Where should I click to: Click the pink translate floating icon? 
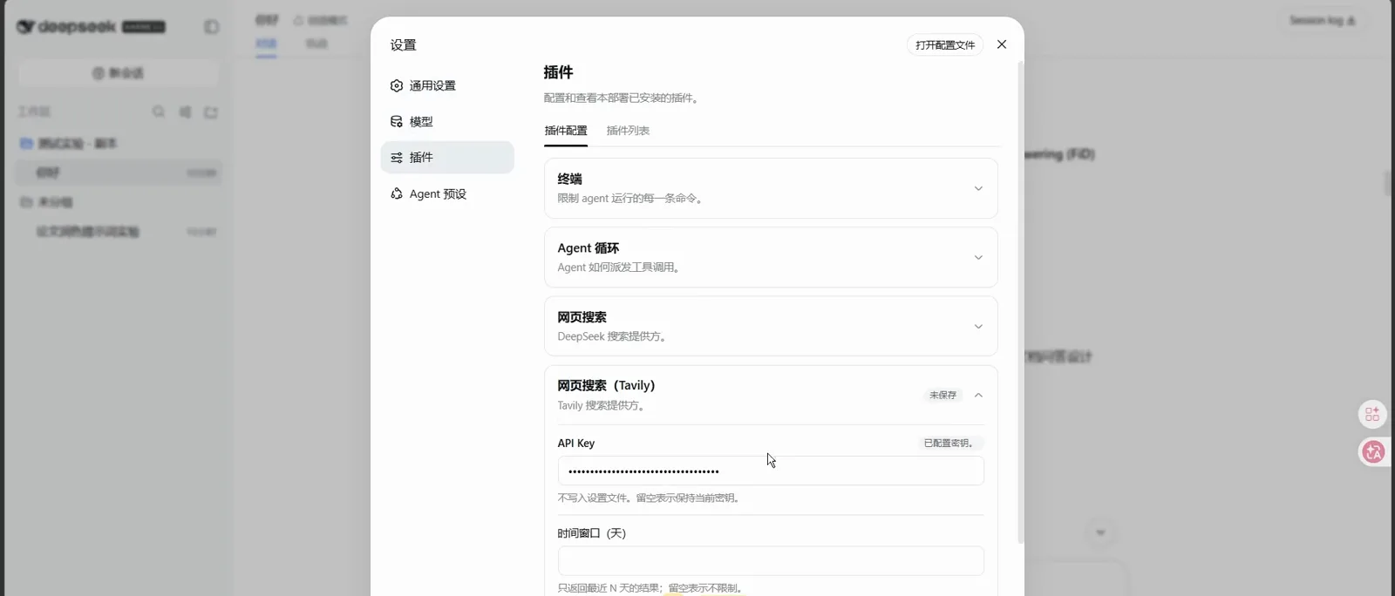tap(1374, 451)
